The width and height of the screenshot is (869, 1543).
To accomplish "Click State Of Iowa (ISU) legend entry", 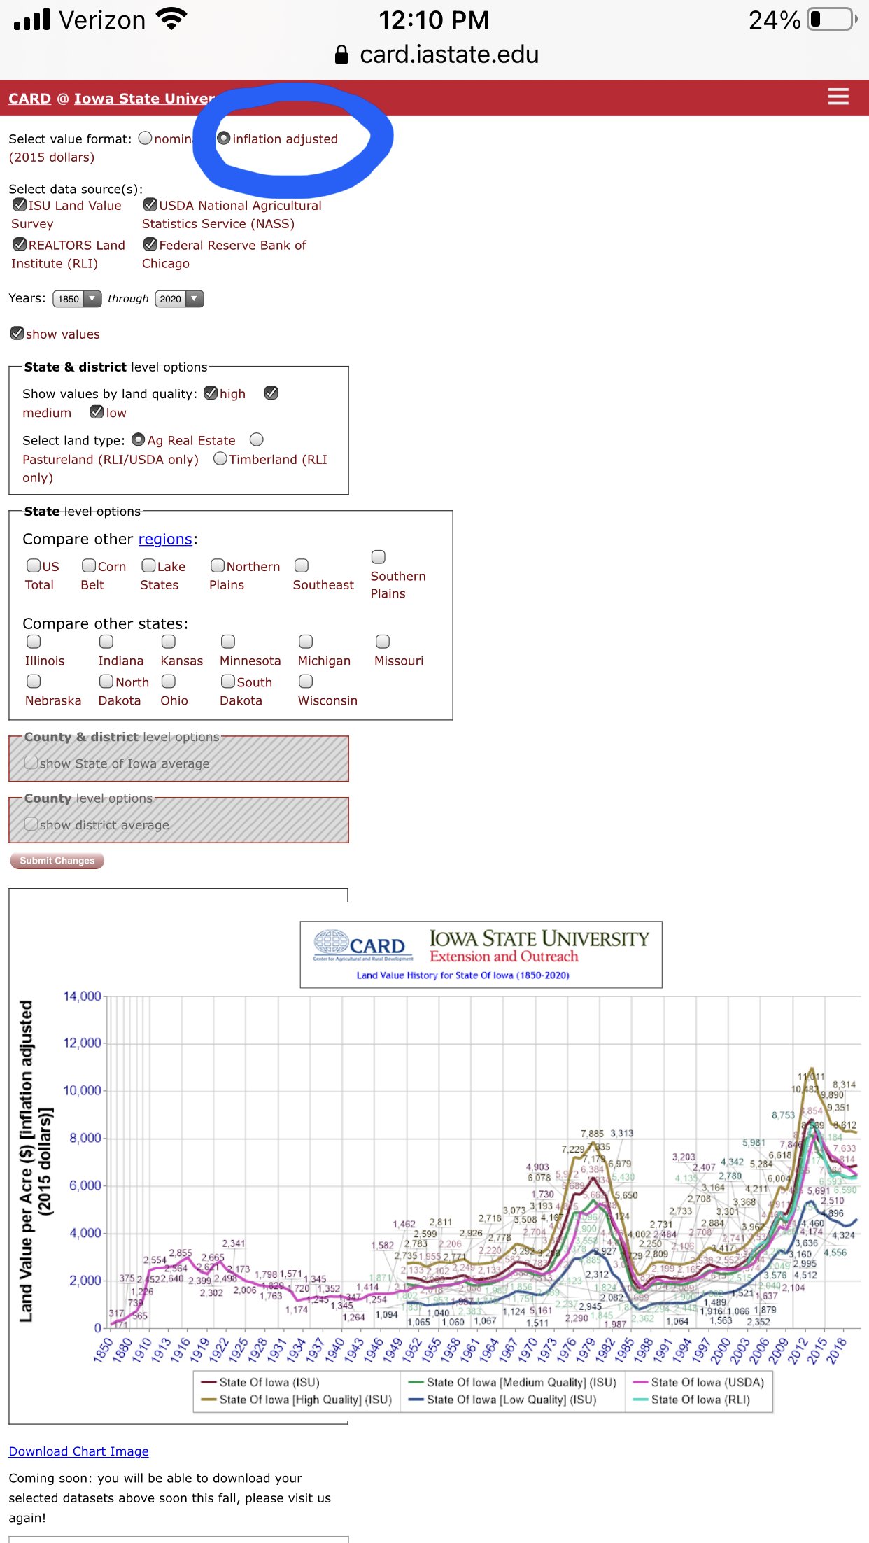I will (260, 1382).
